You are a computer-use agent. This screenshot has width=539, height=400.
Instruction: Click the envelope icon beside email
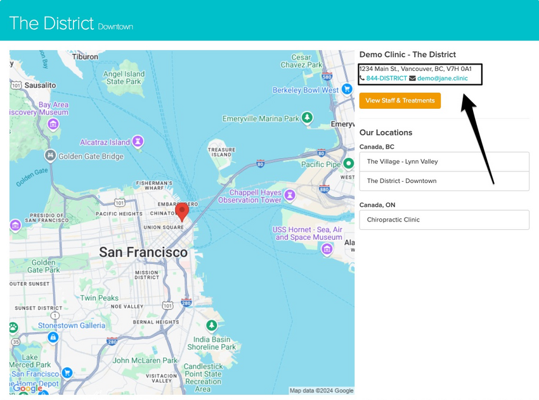point(412,78)
